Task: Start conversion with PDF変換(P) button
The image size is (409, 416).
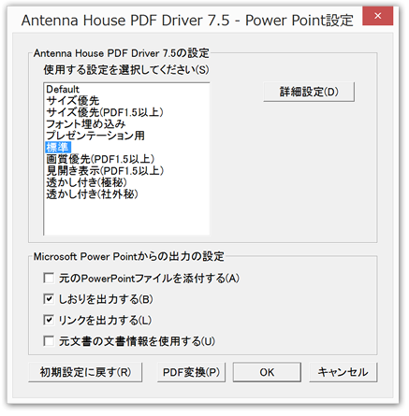Action: pos(191,372)
